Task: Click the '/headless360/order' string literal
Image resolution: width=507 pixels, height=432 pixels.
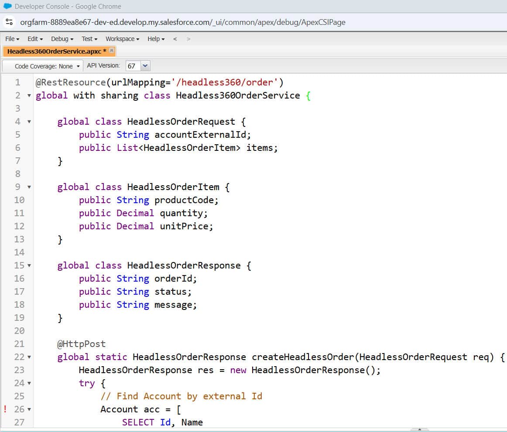Action: tap(225, 82)
